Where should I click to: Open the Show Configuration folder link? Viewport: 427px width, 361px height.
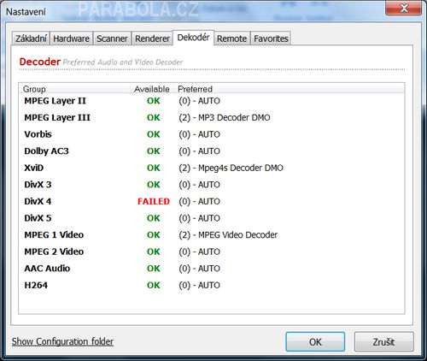tap(62, 341)
